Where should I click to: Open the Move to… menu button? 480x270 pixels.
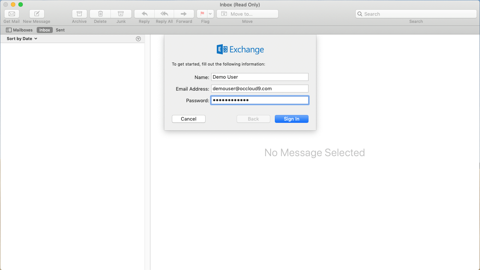(x=247, y=14)
